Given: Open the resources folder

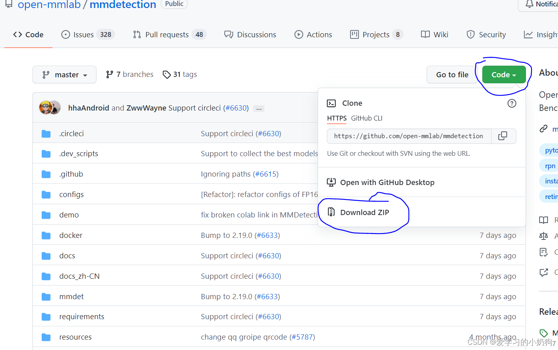Looking at the screenshot, I should click(75, 337).
